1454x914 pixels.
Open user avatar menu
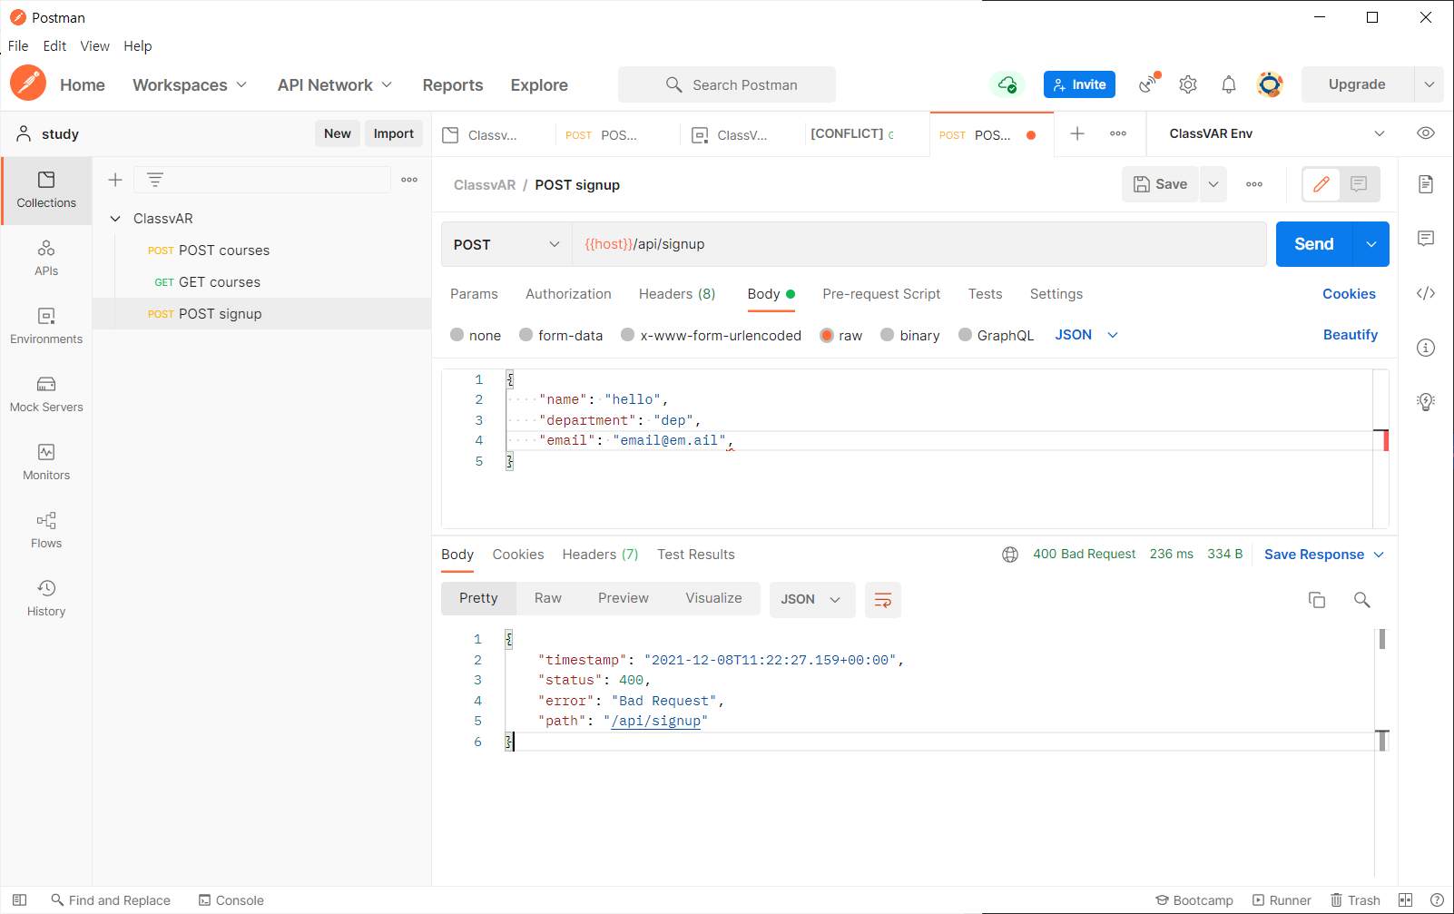pyautogui.click(x=1270, y=84)
